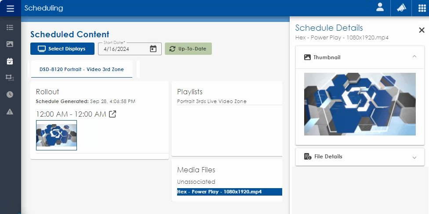Open the warning alerts sidebar icon

click(10, 111)
